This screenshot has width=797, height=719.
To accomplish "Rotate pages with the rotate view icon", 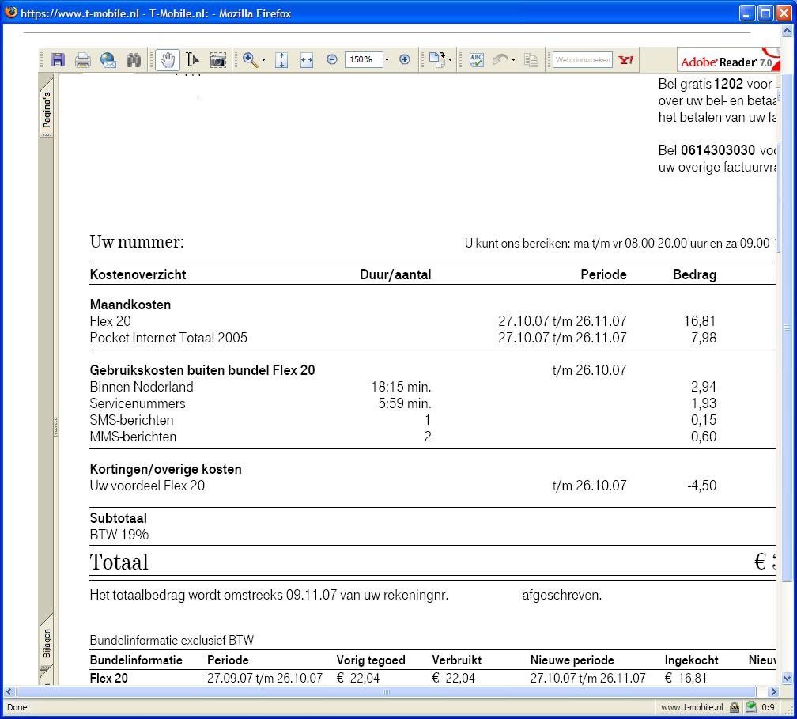I will (x=437, y=59).
